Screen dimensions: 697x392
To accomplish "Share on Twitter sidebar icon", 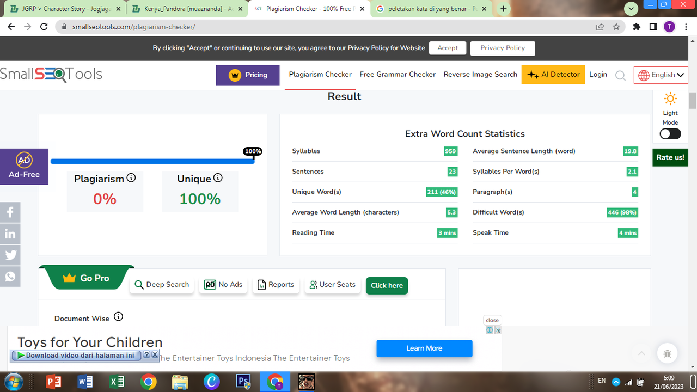I will [x=10, y=255].
